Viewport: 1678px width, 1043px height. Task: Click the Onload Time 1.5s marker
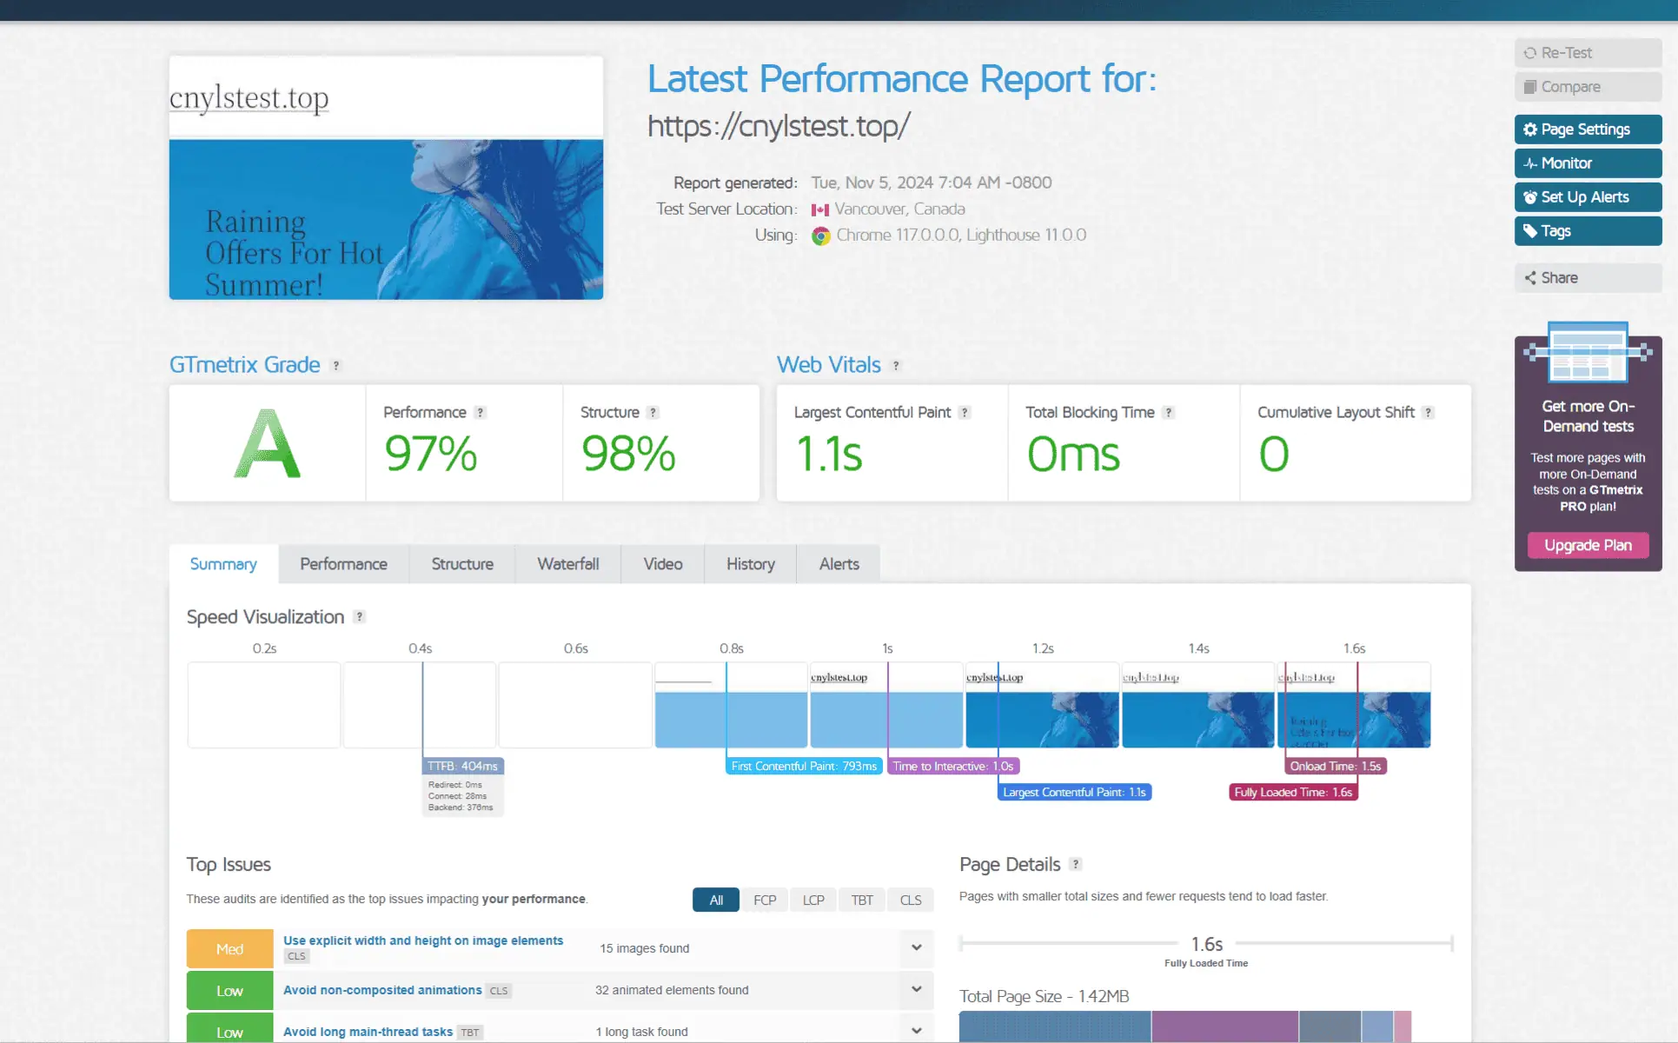pos(1336,767)
